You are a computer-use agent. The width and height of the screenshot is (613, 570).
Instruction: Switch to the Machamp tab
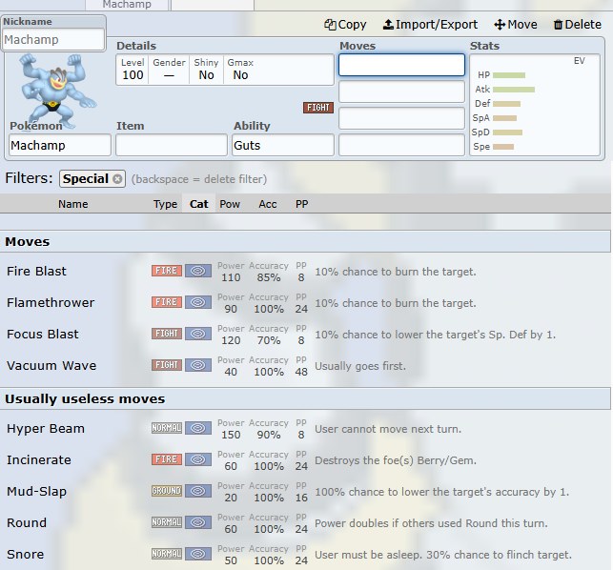tap(127, 5)
